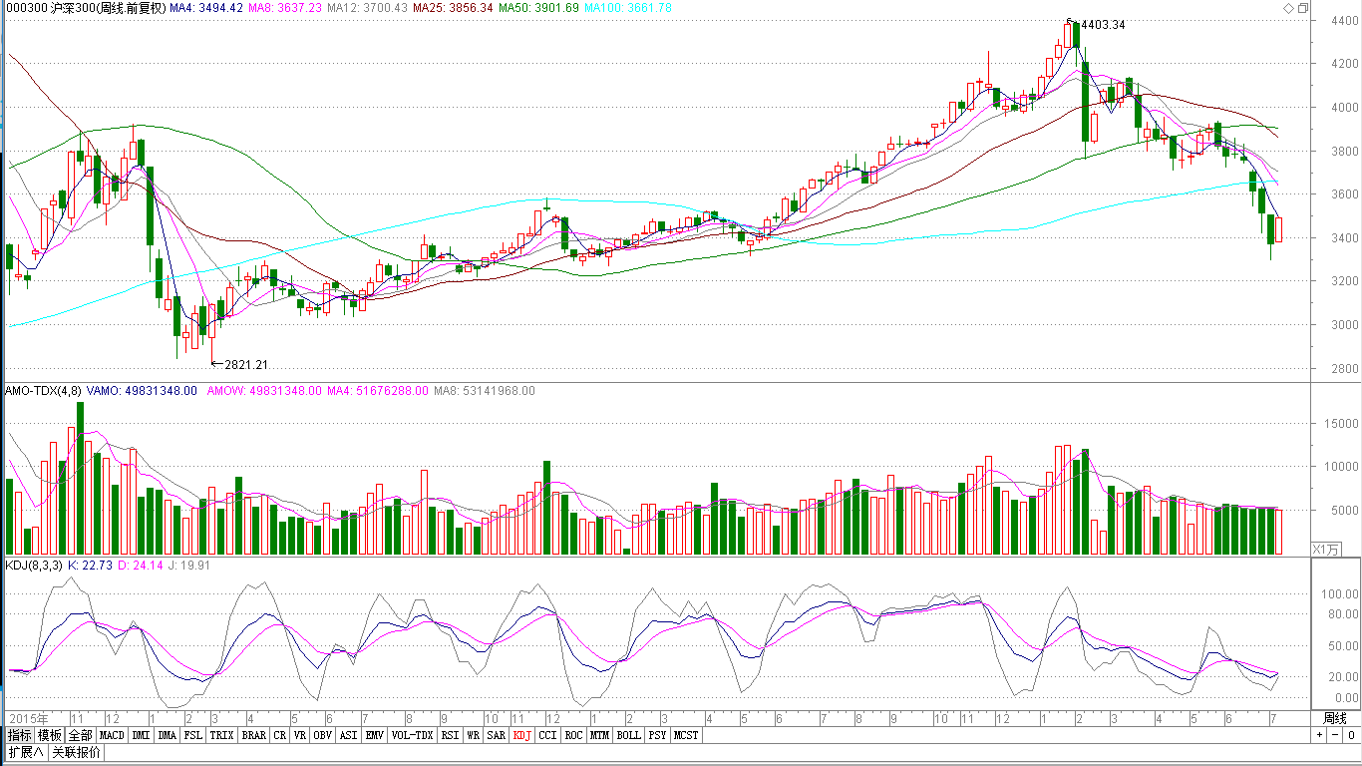Select the CR indicator tab
This screenshot has height=766, width=1362.
point(280,735)
